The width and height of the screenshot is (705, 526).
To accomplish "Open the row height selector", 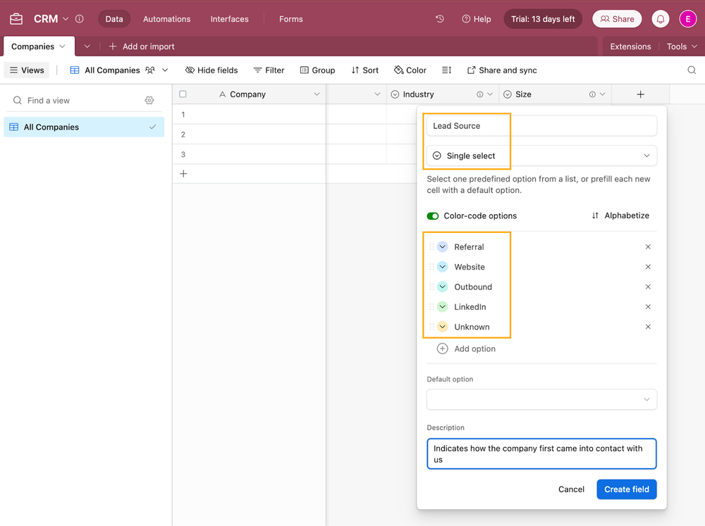I will (x=446, y=70).
